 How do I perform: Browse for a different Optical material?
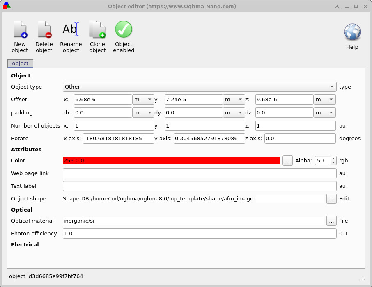[331, 221]
